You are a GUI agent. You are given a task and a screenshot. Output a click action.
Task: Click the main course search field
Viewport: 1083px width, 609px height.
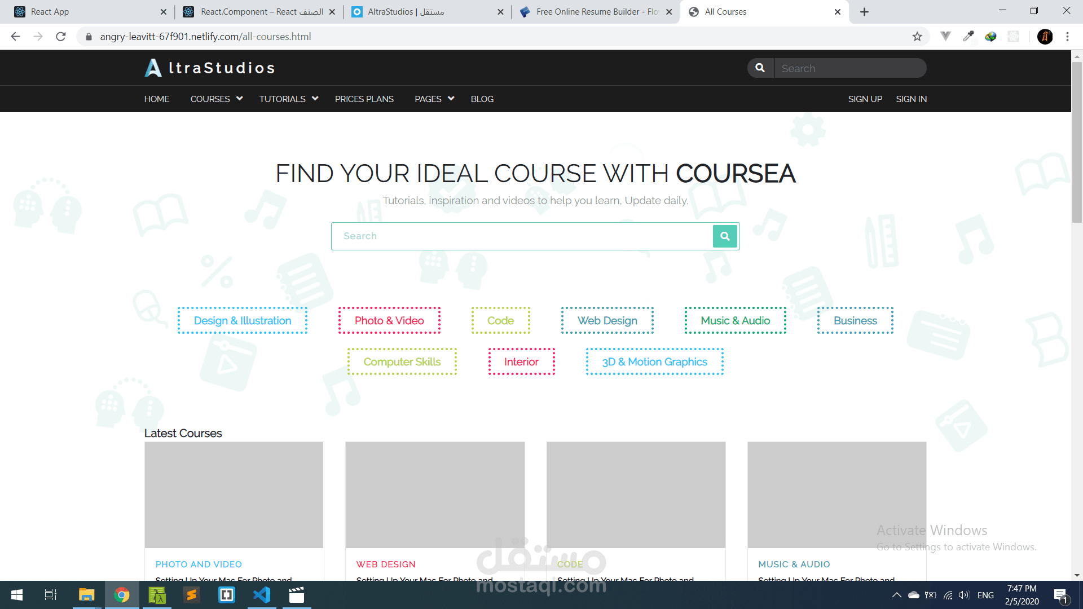[x=522, y=236]
